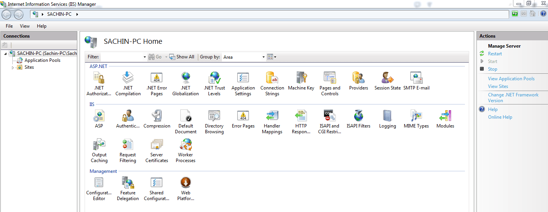Click the Show All button
548x212 pixels.
point(182,57)
